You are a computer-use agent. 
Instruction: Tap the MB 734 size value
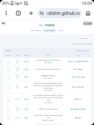tap(18, 99)
